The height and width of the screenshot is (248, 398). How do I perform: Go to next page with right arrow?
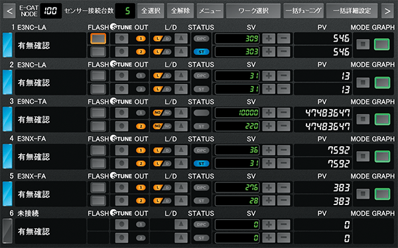[x=387, y=11]
